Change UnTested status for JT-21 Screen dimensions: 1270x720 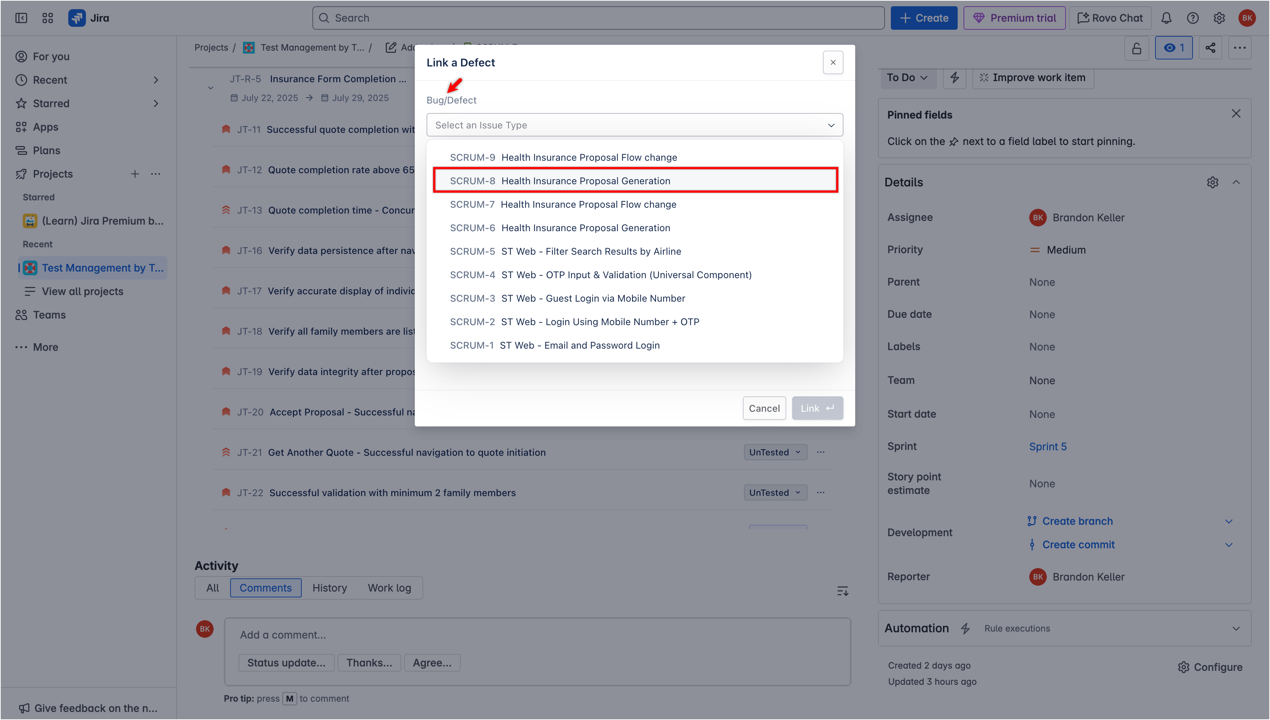pos(774,451)
